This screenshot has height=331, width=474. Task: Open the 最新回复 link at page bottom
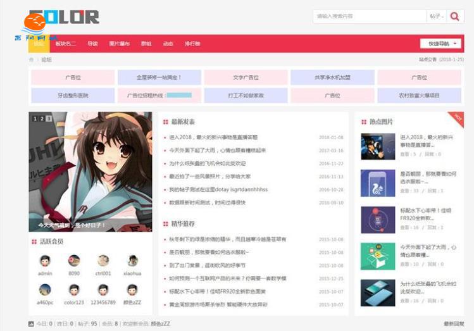click(x=454, y=324)
